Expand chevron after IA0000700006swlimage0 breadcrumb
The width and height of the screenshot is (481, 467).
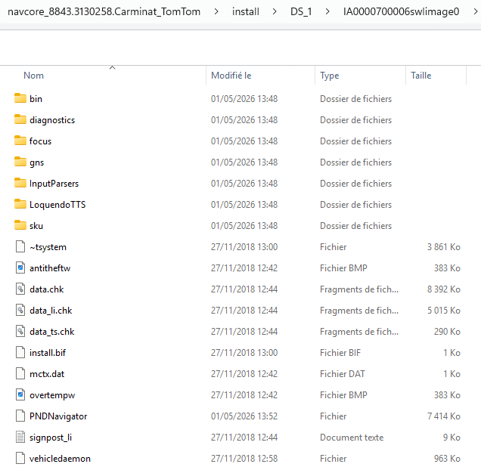point(475,11)
